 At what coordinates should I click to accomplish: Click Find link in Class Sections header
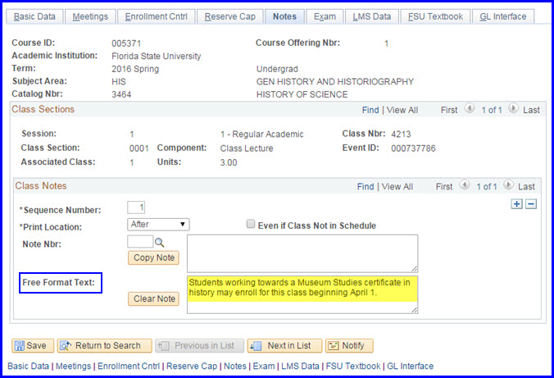[x=370, y=111]
